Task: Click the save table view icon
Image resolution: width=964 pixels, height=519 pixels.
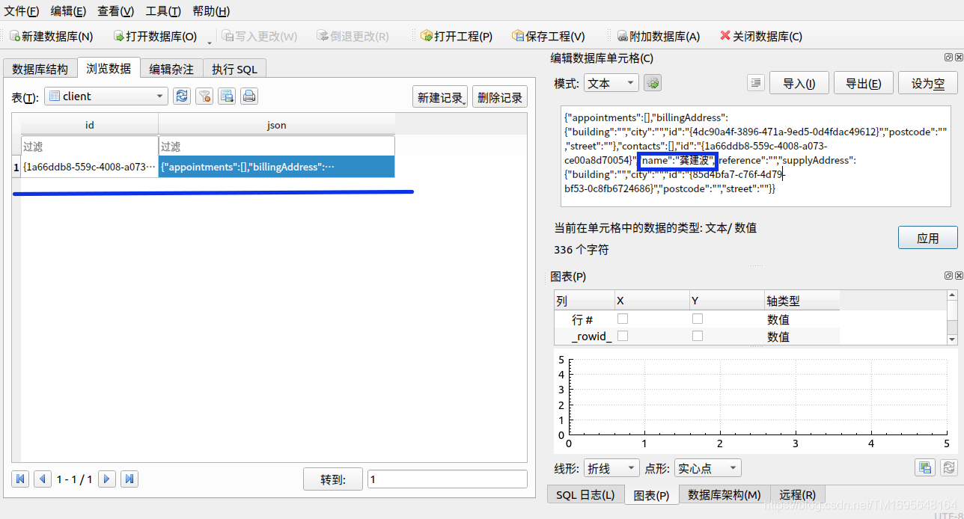Action: tap(227, 96)
